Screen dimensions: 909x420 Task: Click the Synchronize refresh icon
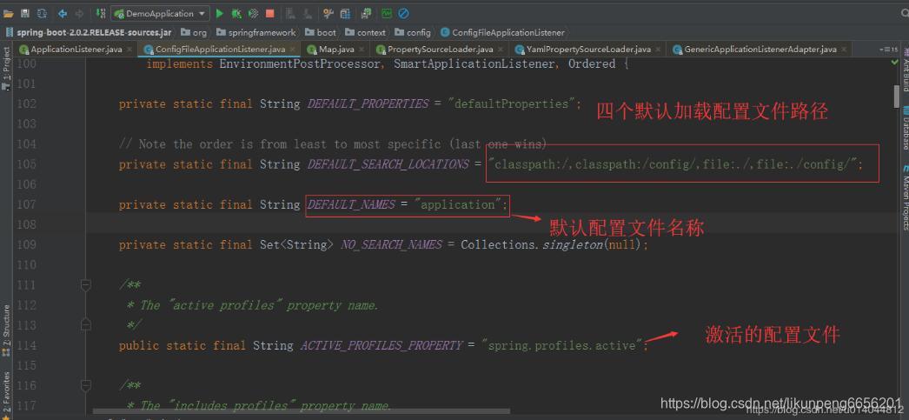pos(42,13)
